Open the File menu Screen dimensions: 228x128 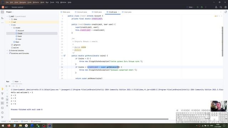pos(7,2)
